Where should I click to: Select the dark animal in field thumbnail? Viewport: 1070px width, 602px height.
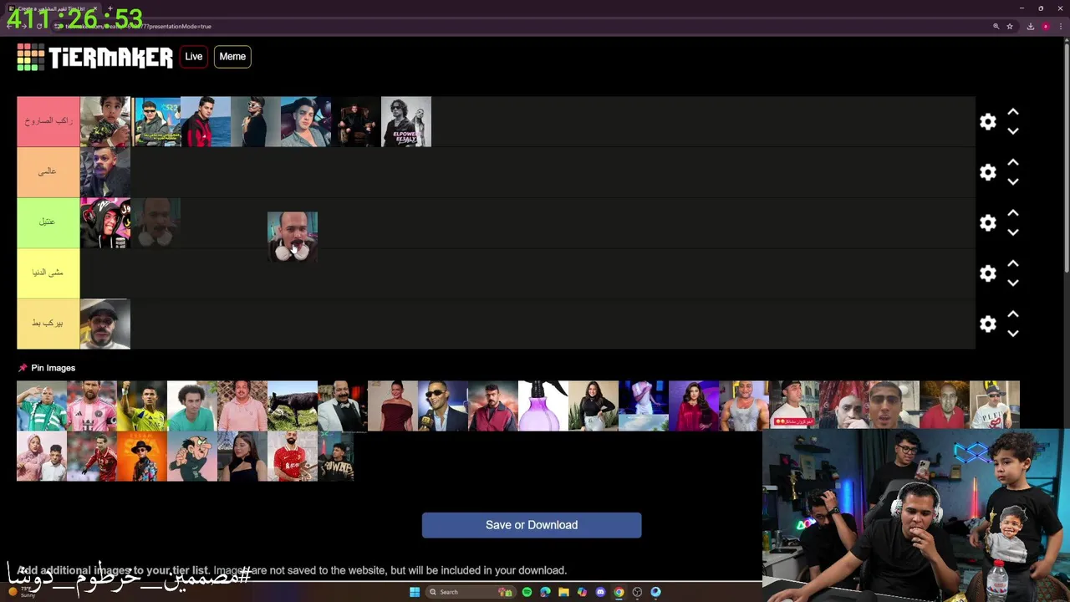293,406
